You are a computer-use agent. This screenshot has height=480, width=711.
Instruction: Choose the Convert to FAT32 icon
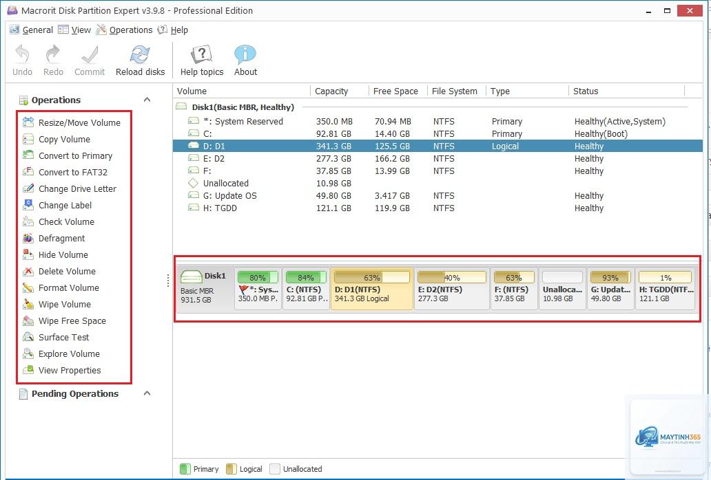28,172
